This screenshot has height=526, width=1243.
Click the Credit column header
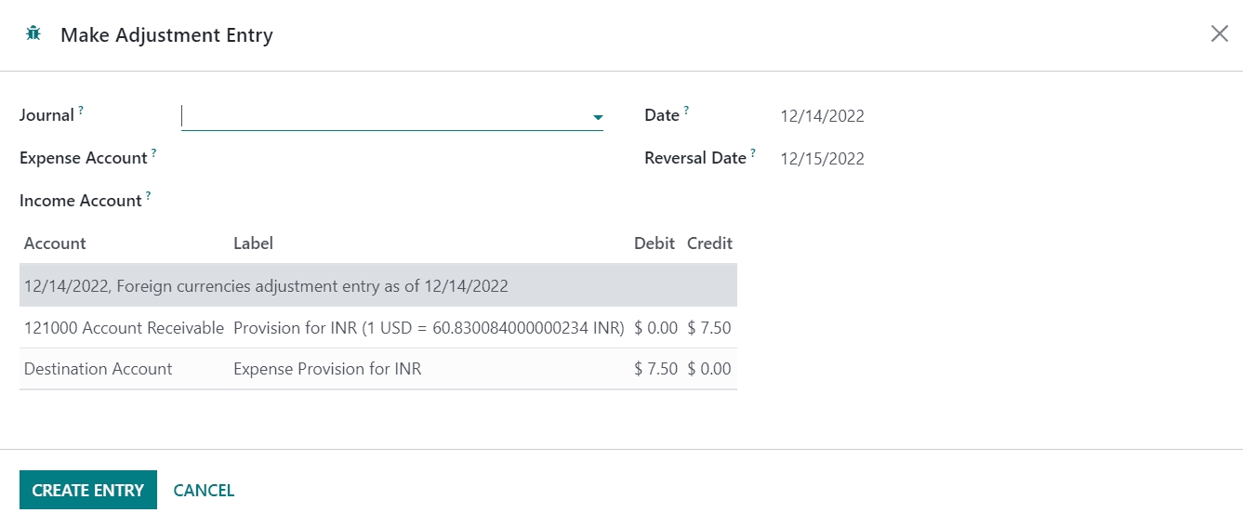pos(709,243)
